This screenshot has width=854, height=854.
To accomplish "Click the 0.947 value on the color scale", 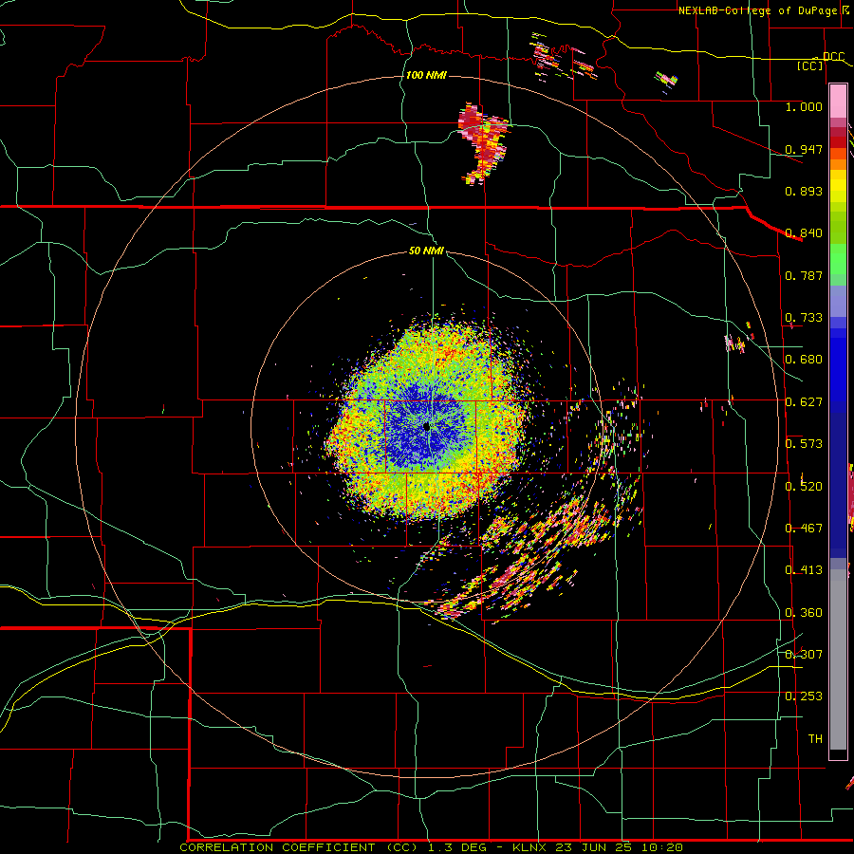I will (x=804, y=149).
